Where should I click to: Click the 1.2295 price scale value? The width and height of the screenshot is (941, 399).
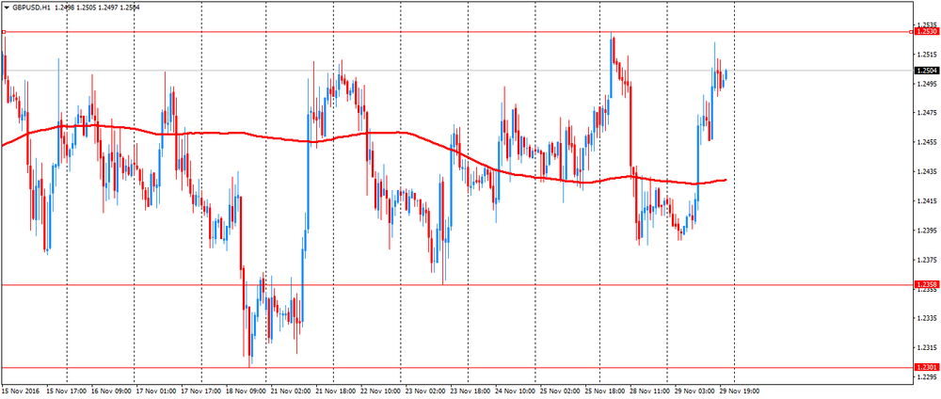point(927,376)
